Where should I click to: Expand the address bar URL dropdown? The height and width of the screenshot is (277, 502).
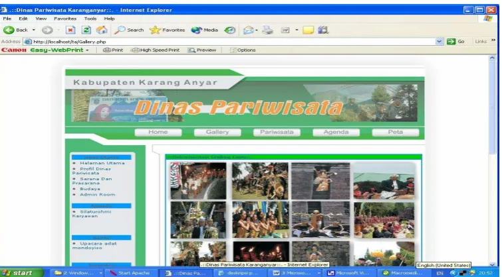tap(439, 42)
